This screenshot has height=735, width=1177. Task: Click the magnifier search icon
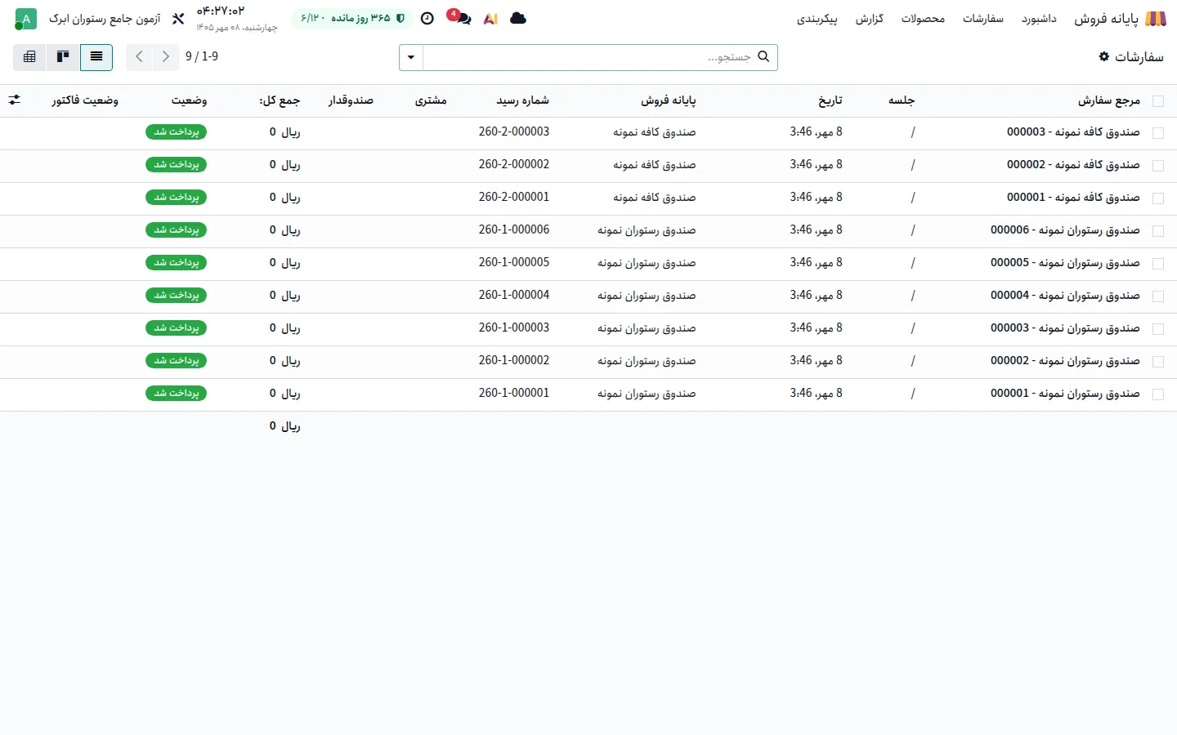[763, 56]
